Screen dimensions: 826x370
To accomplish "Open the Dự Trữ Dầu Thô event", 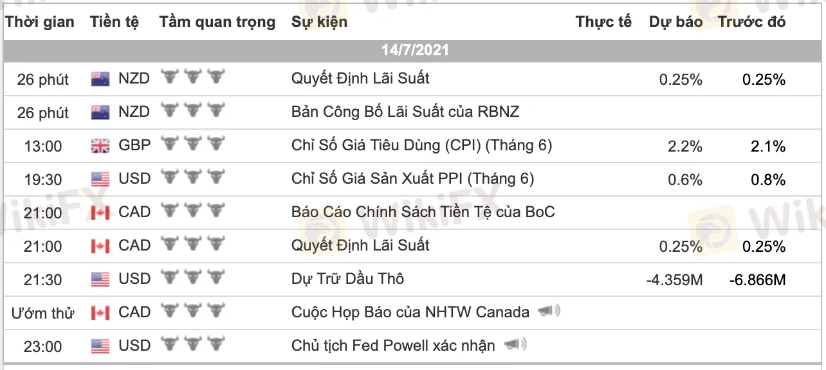I will coord(347,279).
